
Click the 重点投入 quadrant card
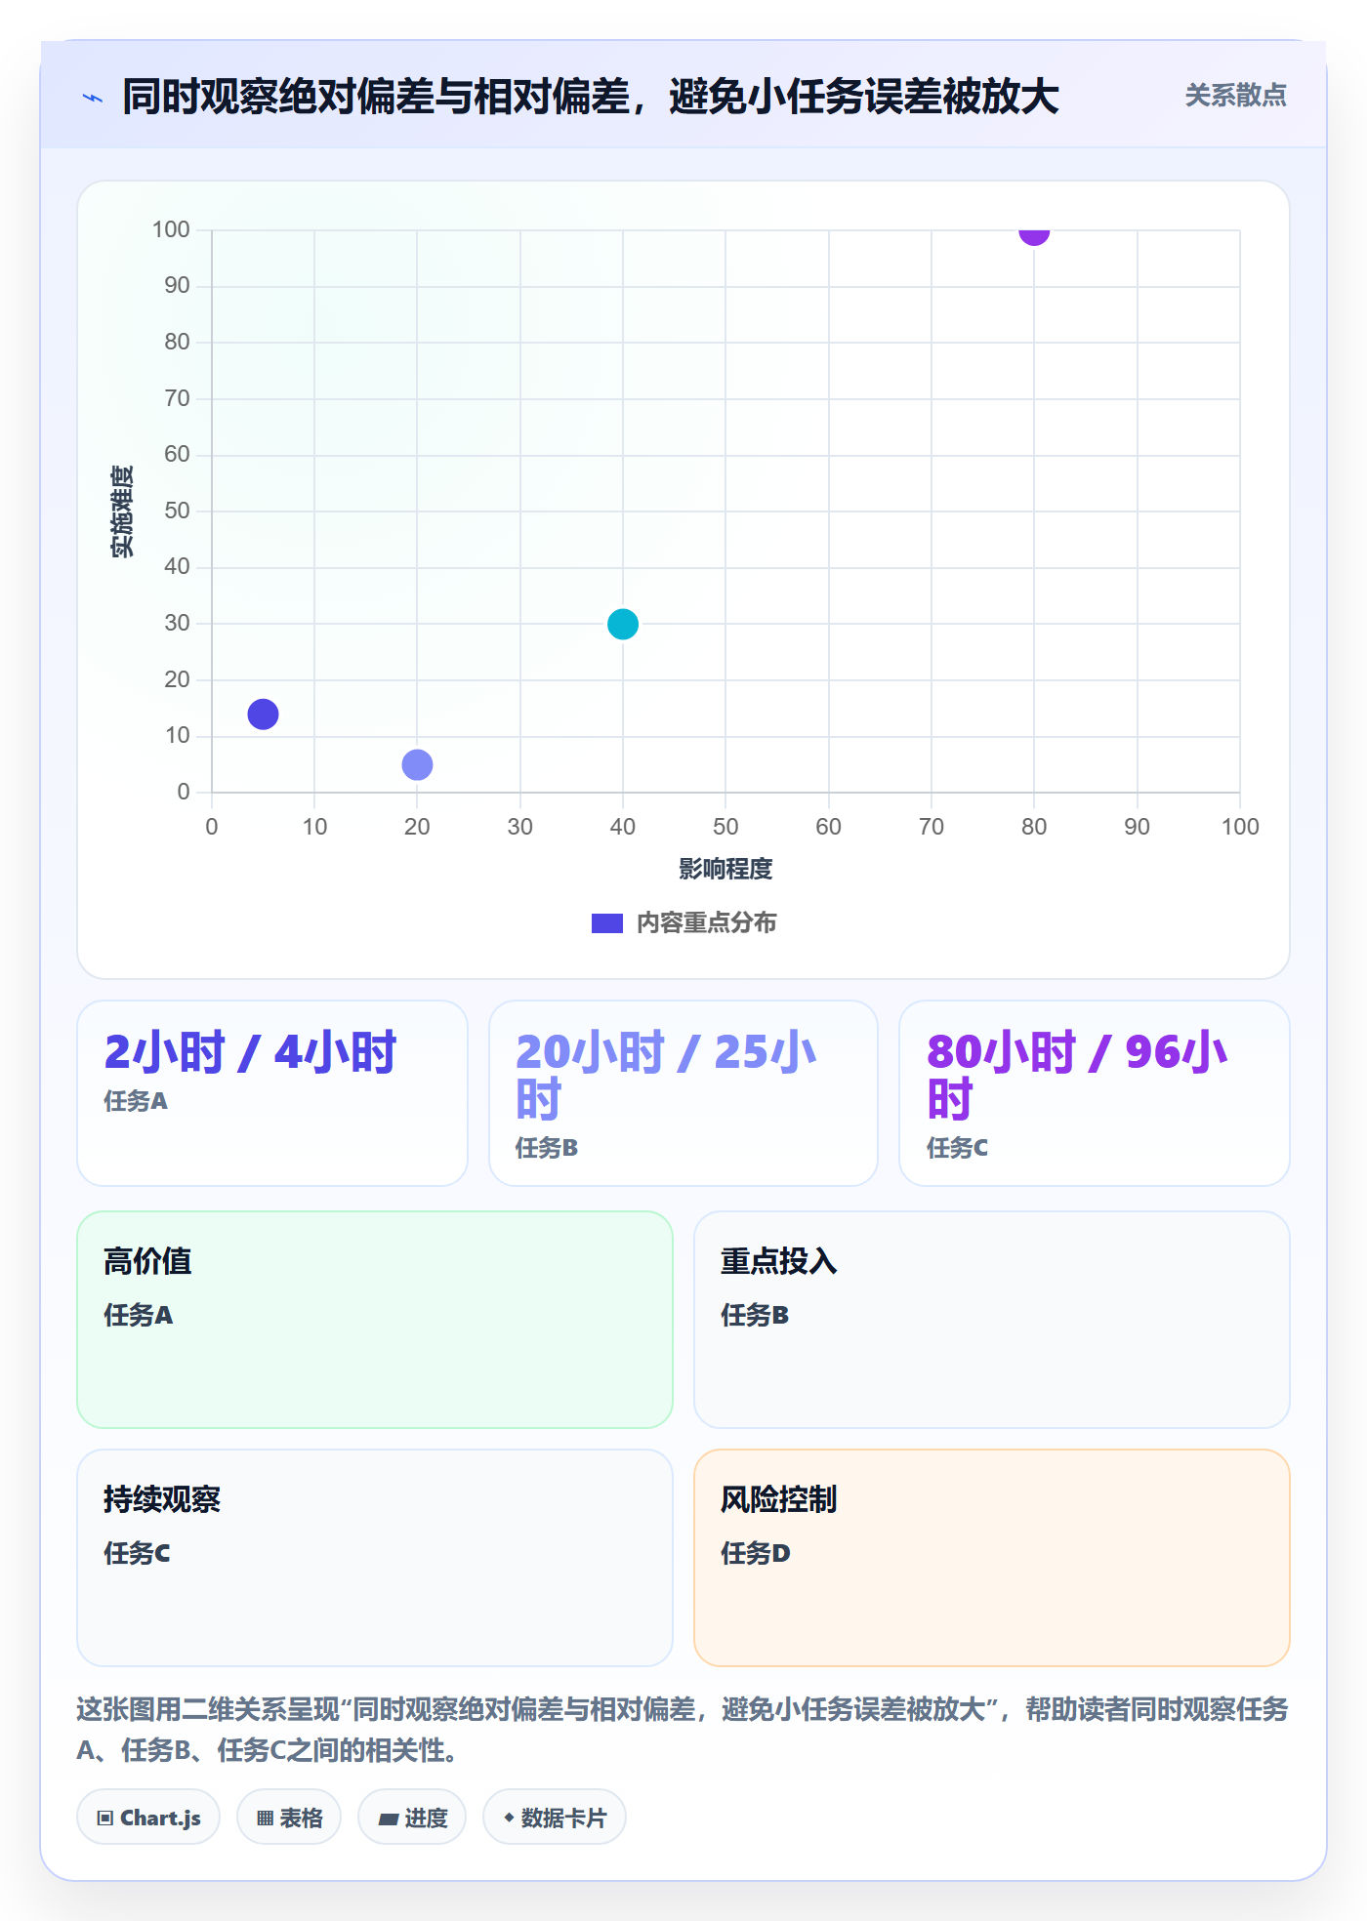pos(992,1320)
